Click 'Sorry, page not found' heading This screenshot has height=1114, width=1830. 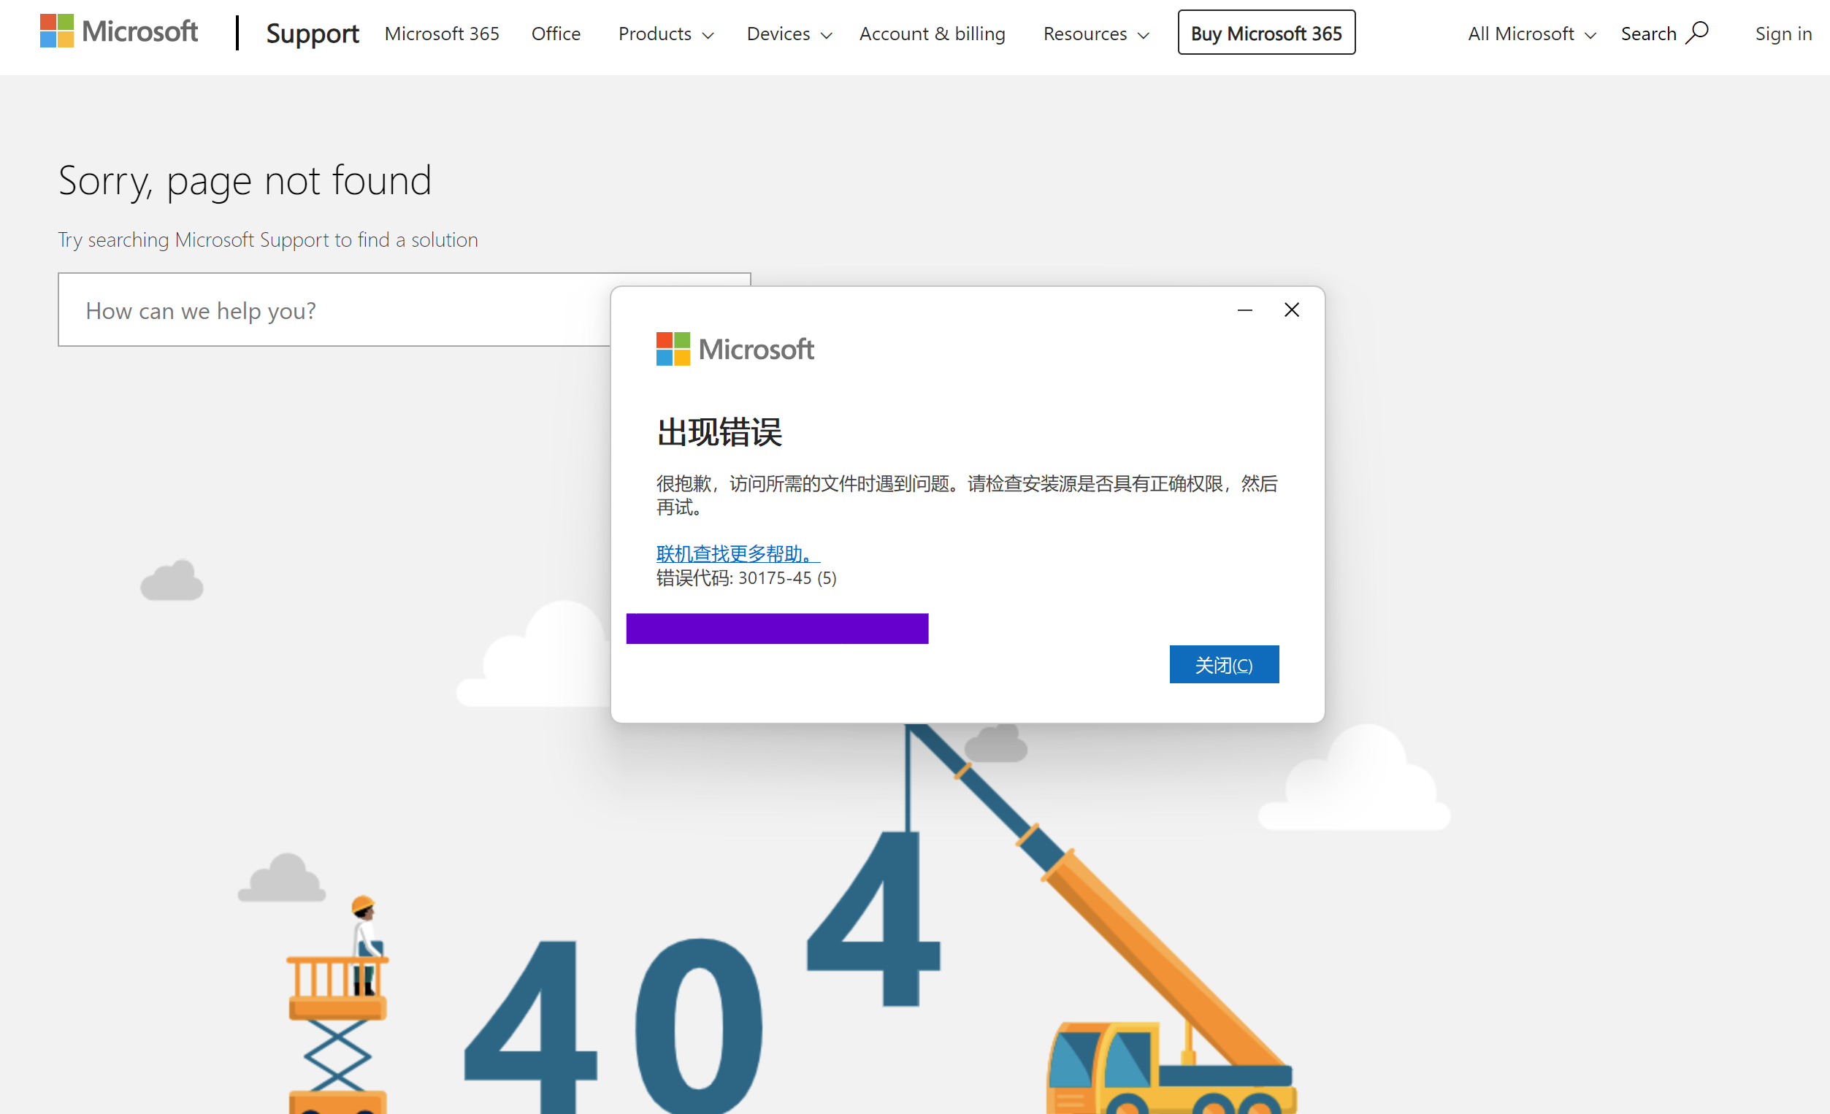coord(245,181)
